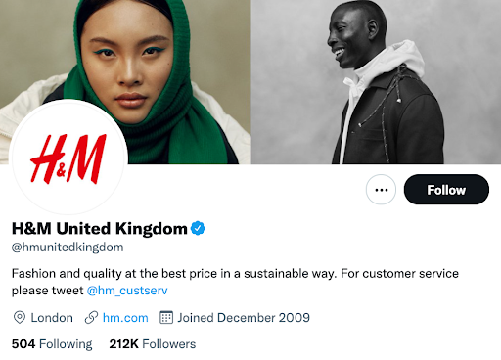View the 212K Followers list
The height and width of the screenshot is (360, 501).
click(153, 344)
